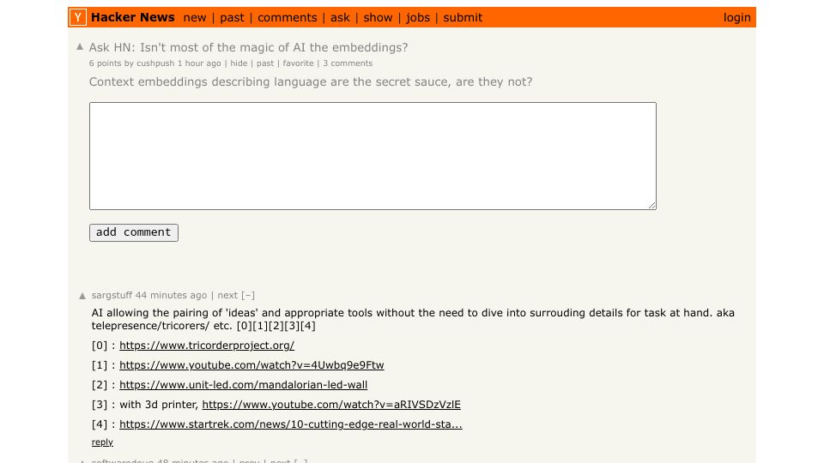
Task: Open the Ask HN story title
Action: pyautogui.click(x=248, y=47)
